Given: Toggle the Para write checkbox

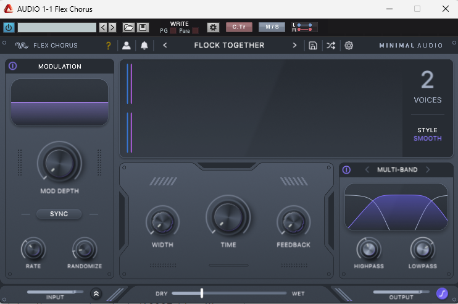Looking at the screenshot, I should pyautogui.click(x=196, y=31).
